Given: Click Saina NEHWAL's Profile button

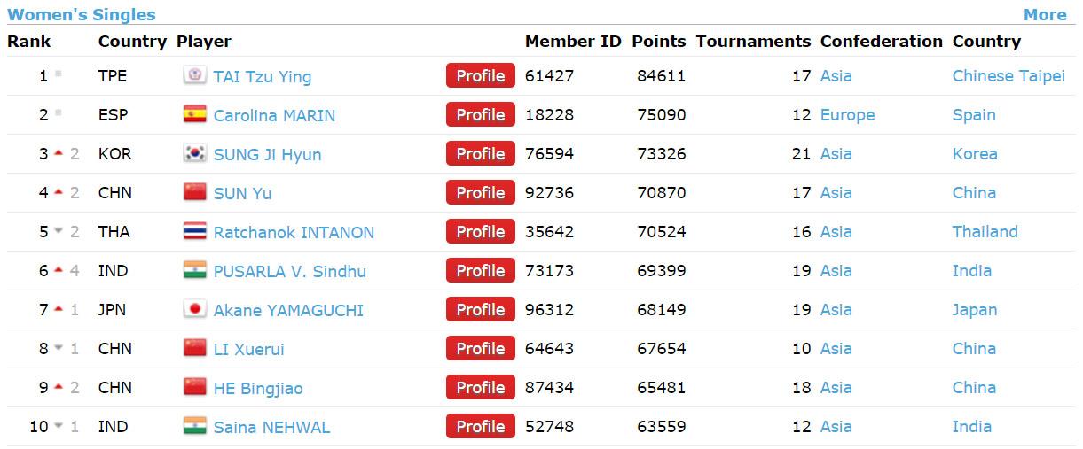Looking at the screenshot, I should [x=480, y=427].
